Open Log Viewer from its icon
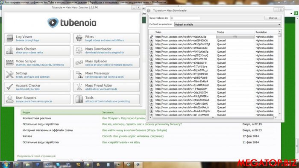Viewport: 299px width, 168px height. 10,38
